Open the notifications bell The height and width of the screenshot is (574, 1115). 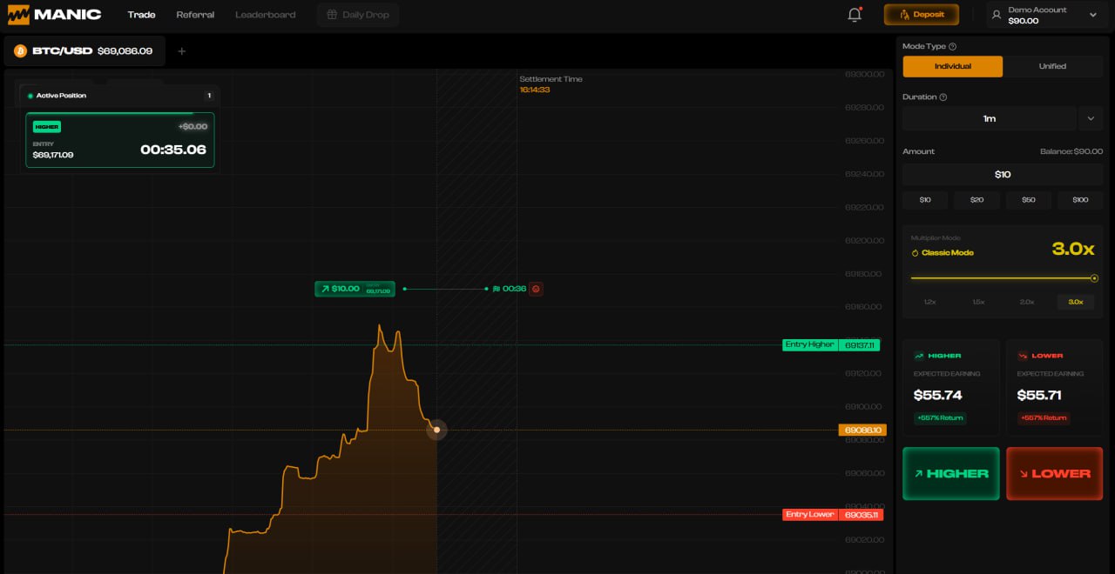pos(855,15)
